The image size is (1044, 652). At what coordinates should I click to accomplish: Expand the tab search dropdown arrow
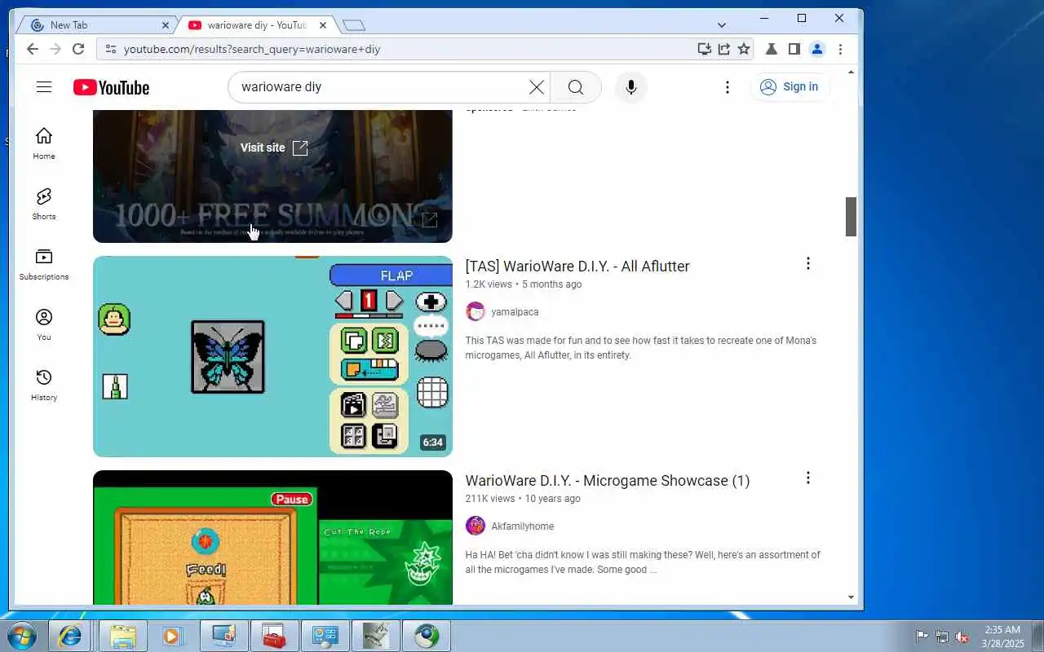click(x=722, y=25)
